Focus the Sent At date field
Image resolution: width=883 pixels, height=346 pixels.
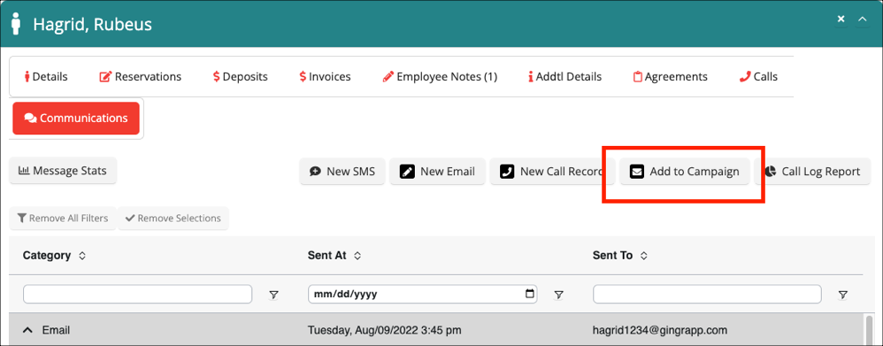click(x=422, y=294)
